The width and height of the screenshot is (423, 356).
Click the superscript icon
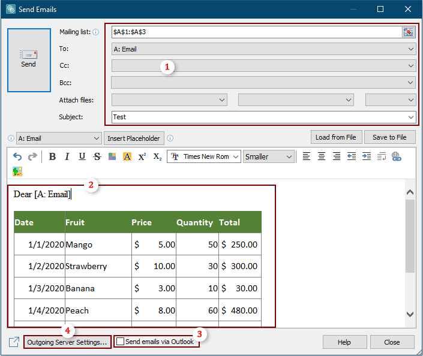coord(142,157)
